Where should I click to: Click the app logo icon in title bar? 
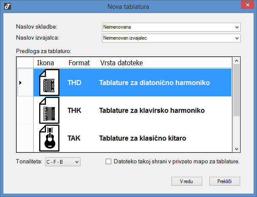[x=7, y=7]
